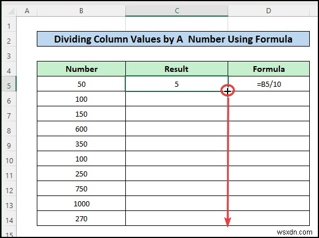Select the cell containing 250
This screenshot has height=238, width=319.
(82, 174)
